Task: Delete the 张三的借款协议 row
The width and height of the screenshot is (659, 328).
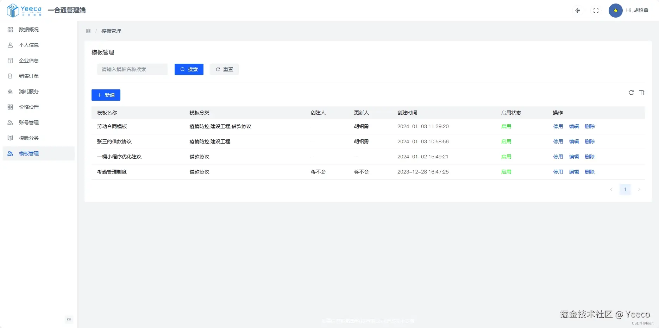Action: pyautogui.click(x=590, y=141)
